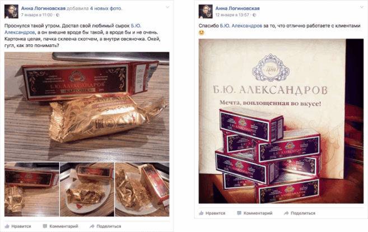
Task: Open the first small thumbnail under the main photo
Action: coord(32,189)
